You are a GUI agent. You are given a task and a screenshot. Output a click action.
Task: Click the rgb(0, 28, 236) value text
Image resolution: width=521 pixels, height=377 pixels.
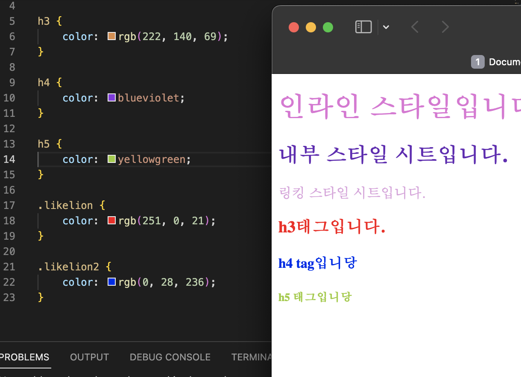tap(164, 282)
